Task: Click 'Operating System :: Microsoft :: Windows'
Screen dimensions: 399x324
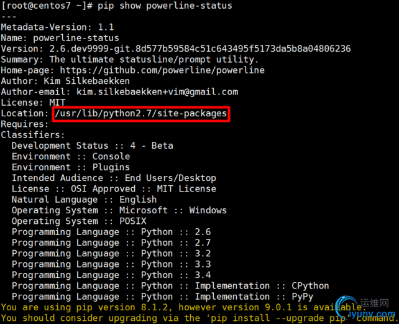Action: click(119, 210)
